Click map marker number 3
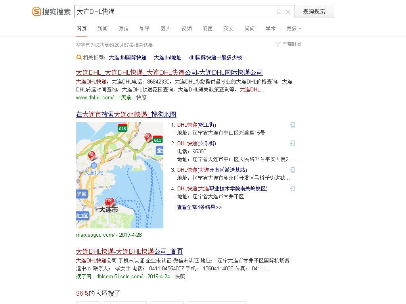 tap(148, 137)
